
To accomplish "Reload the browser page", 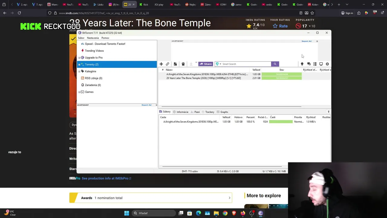I will point(19,13).
